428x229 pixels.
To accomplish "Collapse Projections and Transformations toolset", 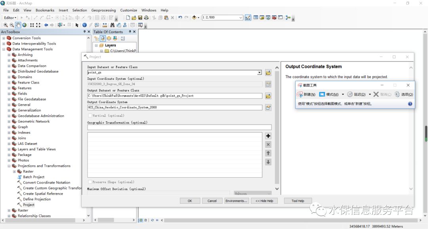I will (x=9, y=166).
